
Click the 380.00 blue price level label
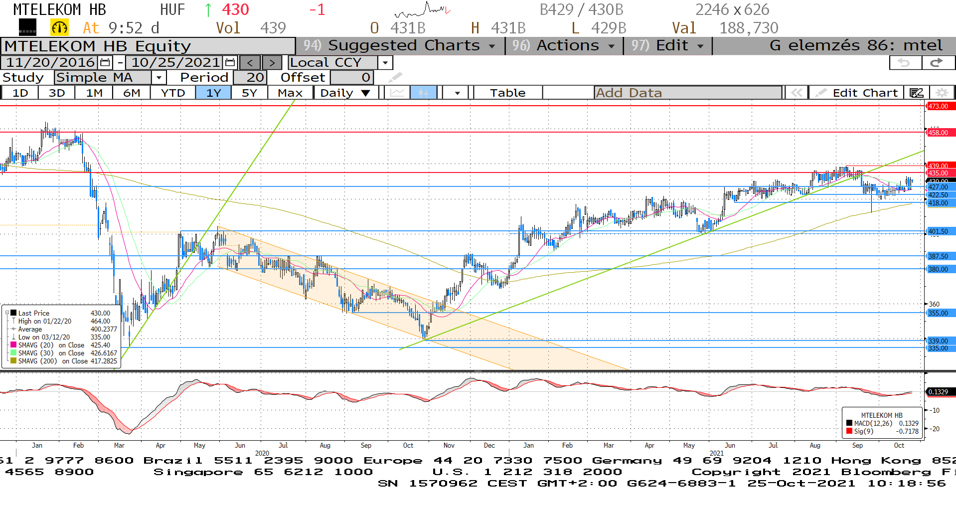[940, 269]
